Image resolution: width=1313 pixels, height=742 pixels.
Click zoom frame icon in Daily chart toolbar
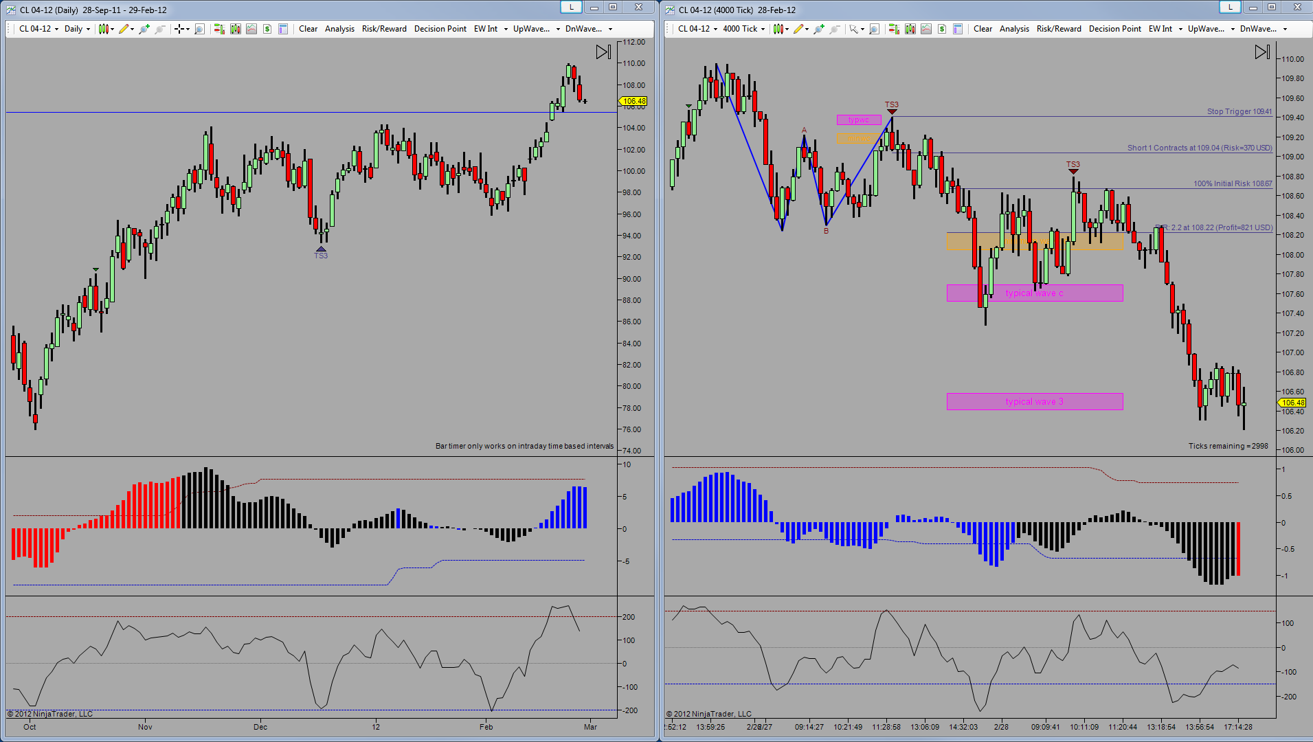[199, 29]
